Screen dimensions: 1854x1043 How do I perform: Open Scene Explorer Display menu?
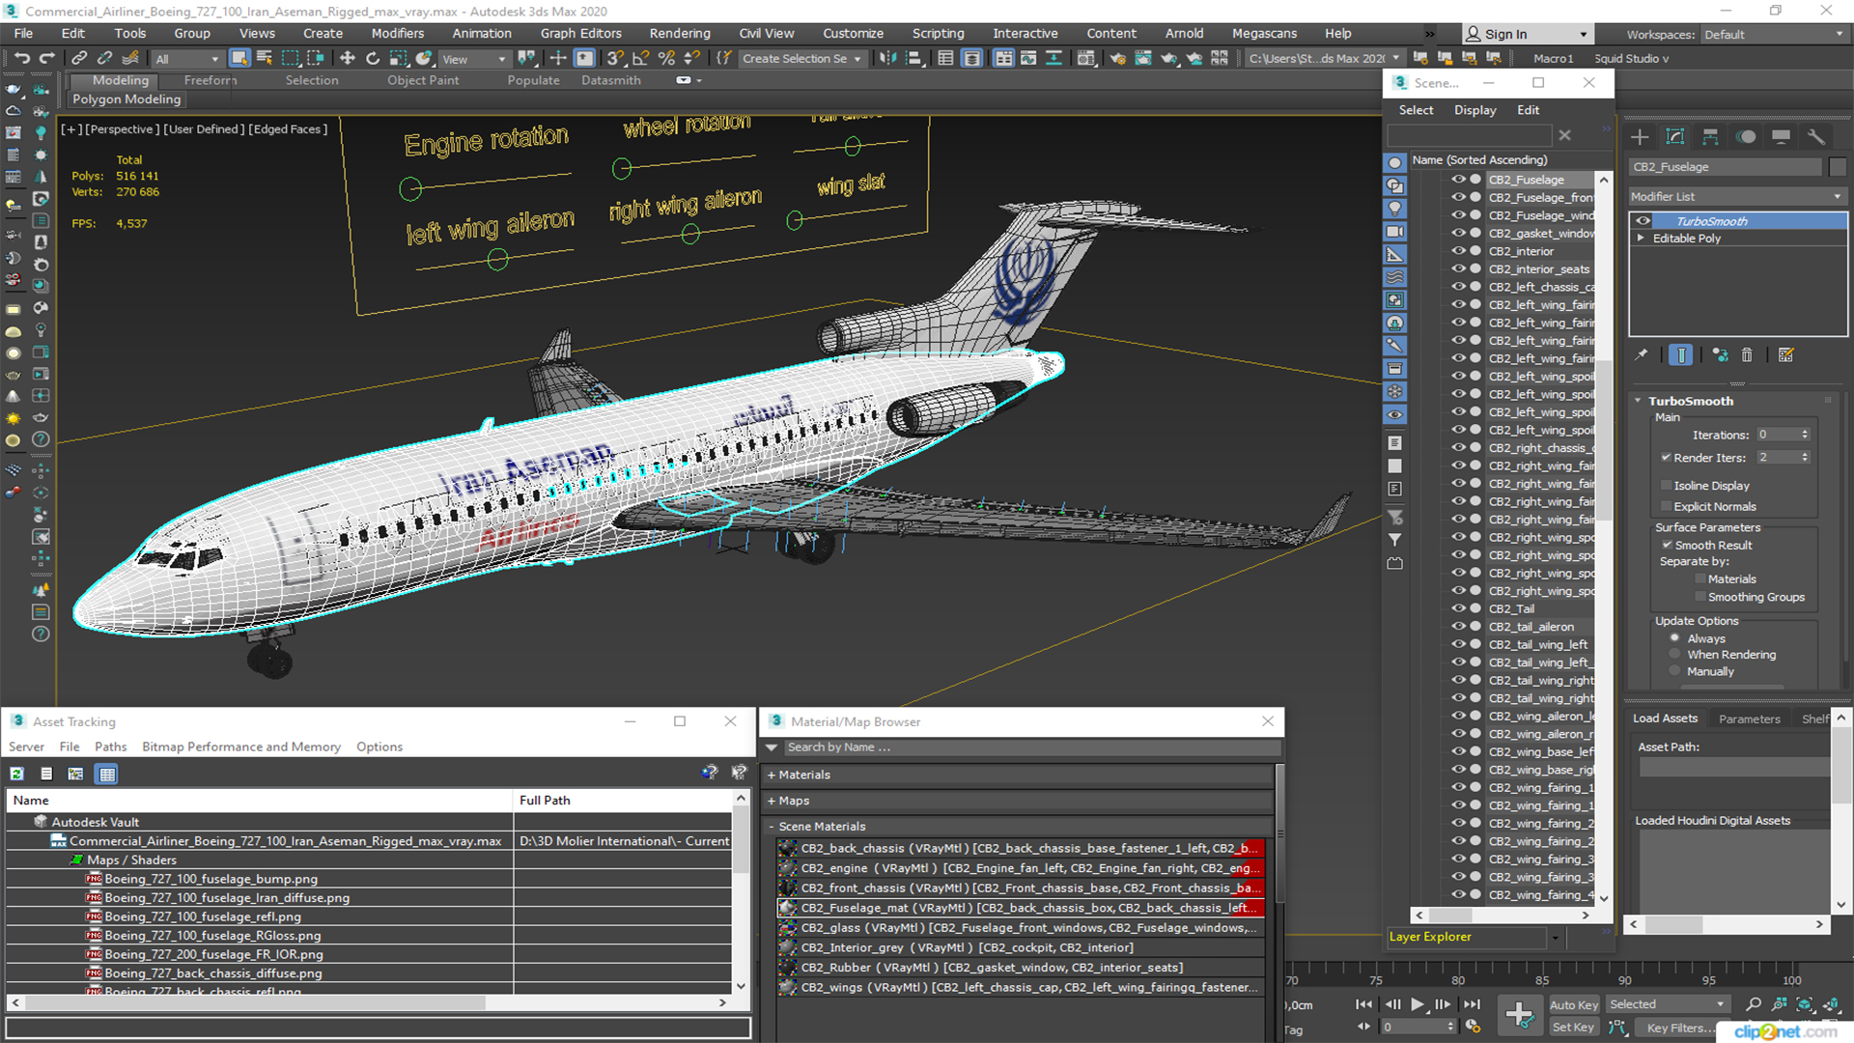pos(1475,110)
